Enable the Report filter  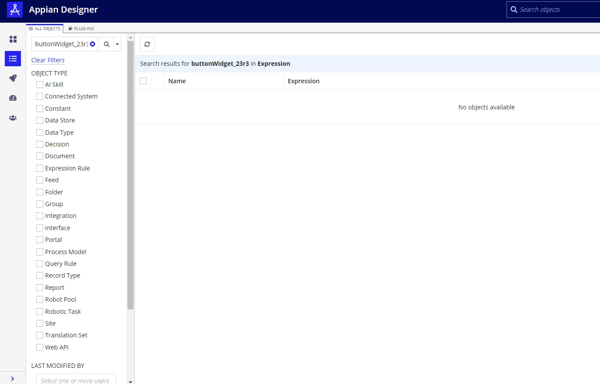tap(40, 288)
